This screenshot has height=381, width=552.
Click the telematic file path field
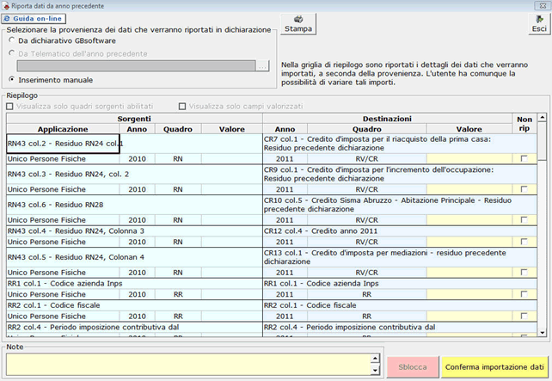click(136, 66)
